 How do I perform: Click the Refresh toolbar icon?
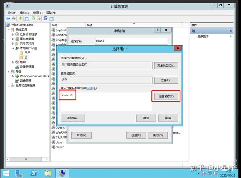[33, 18]
